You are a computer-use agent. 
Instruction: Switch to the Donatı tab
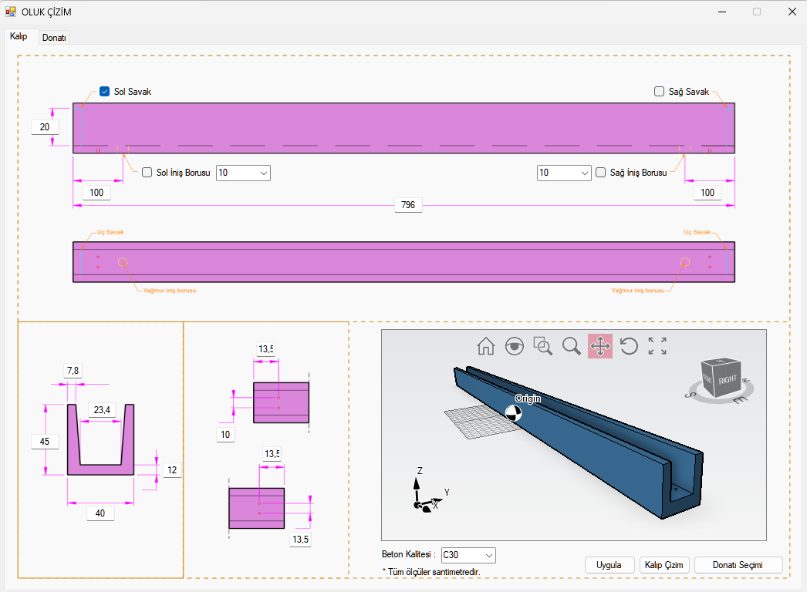(54, 37)
